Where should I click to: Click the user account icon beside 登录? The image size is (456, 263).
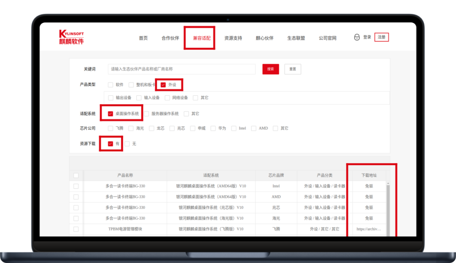(357, 37)
